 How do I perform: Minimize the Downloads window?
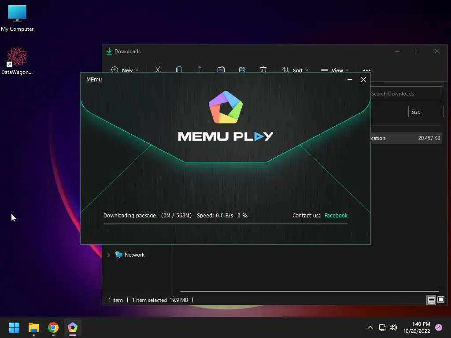point(397,51)
